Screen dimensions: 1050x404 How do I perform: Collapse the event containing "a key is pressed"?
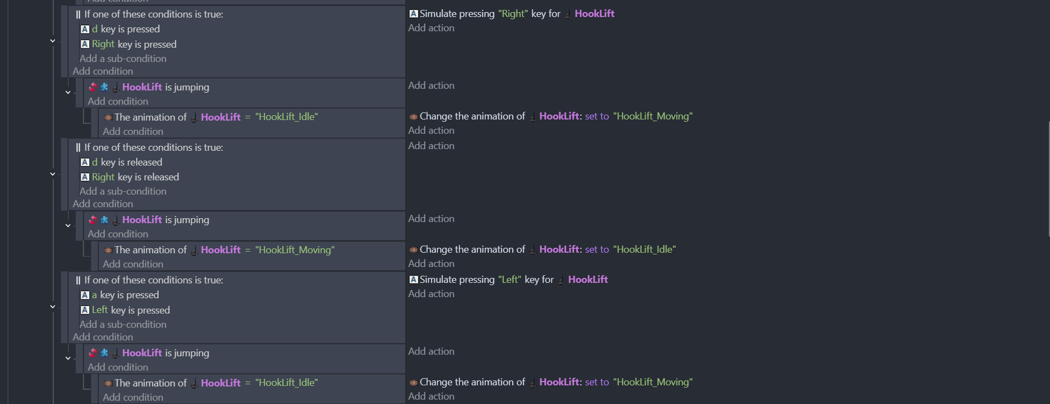53,307
